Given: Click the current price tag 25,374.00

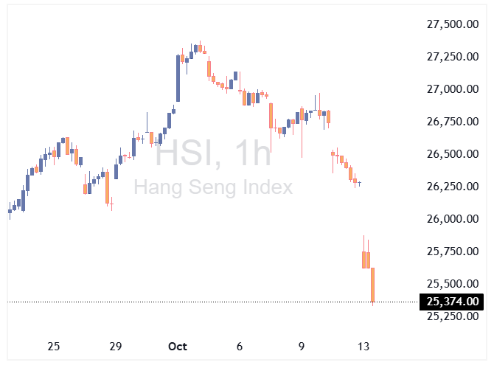Looking at the screenshot, I should coord(452,301).
